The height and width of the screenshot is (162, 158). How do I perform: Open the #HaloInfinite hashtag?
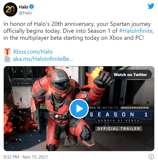(136, 31)
